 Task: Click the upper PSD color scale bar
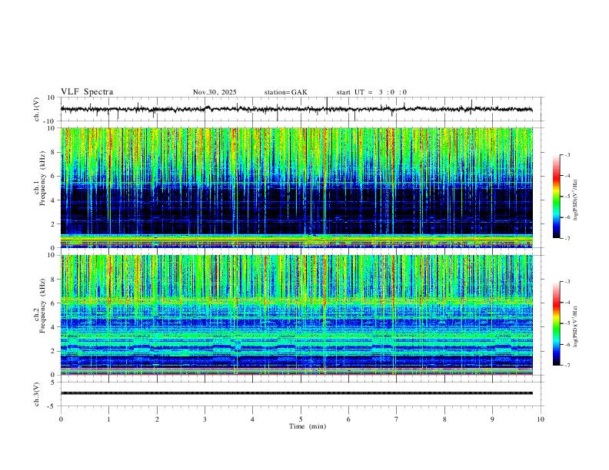[557, 197]
